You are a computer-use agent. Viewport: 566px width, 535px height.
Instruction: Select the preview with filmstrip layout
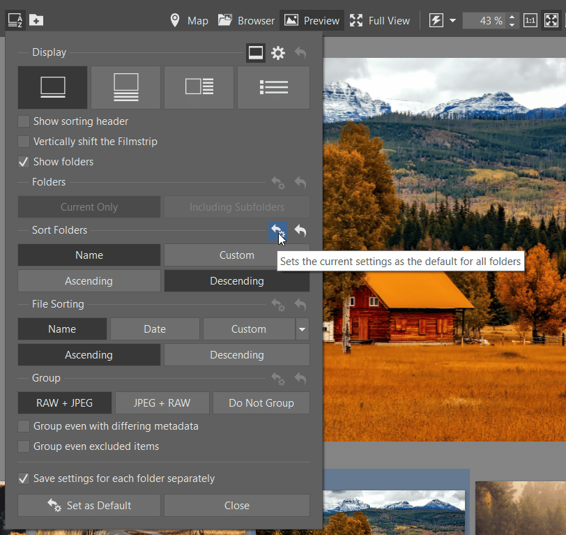click(126, 87)
